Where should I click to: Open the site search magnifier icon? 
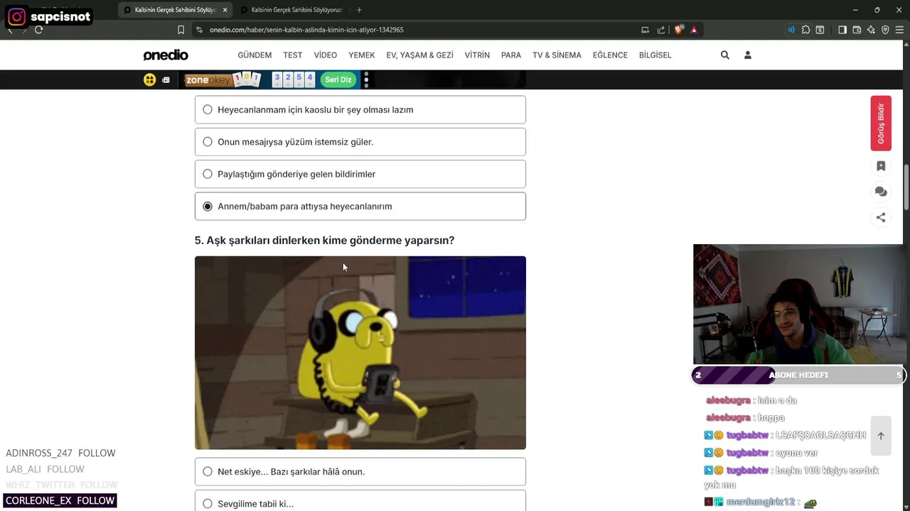[x=725, y=55]
